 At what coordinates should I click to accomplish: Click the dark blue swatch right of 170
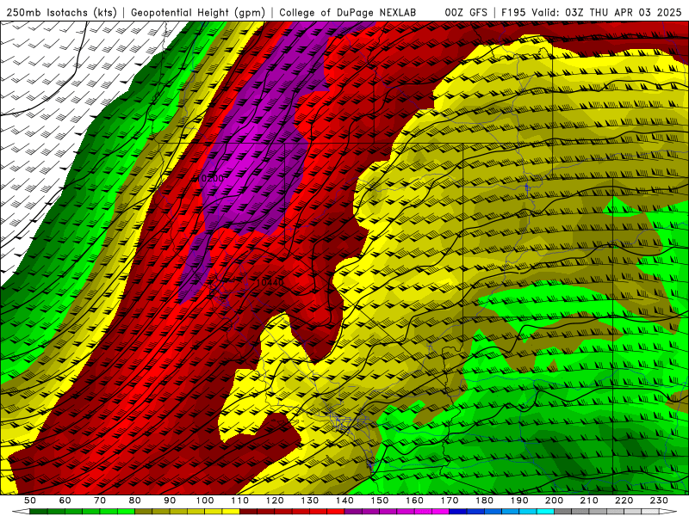tap(458, 512)
